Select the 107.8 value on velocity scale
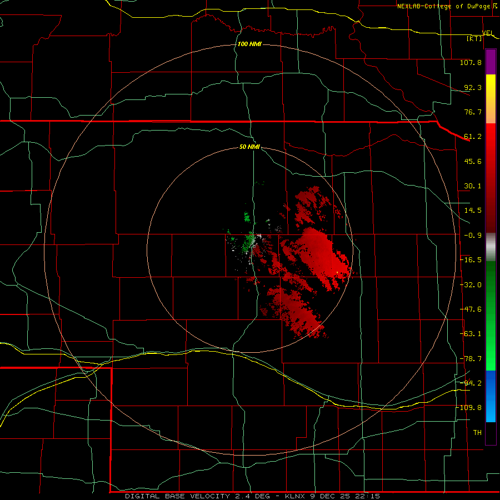Screen dimensions: 500x500 471,62
